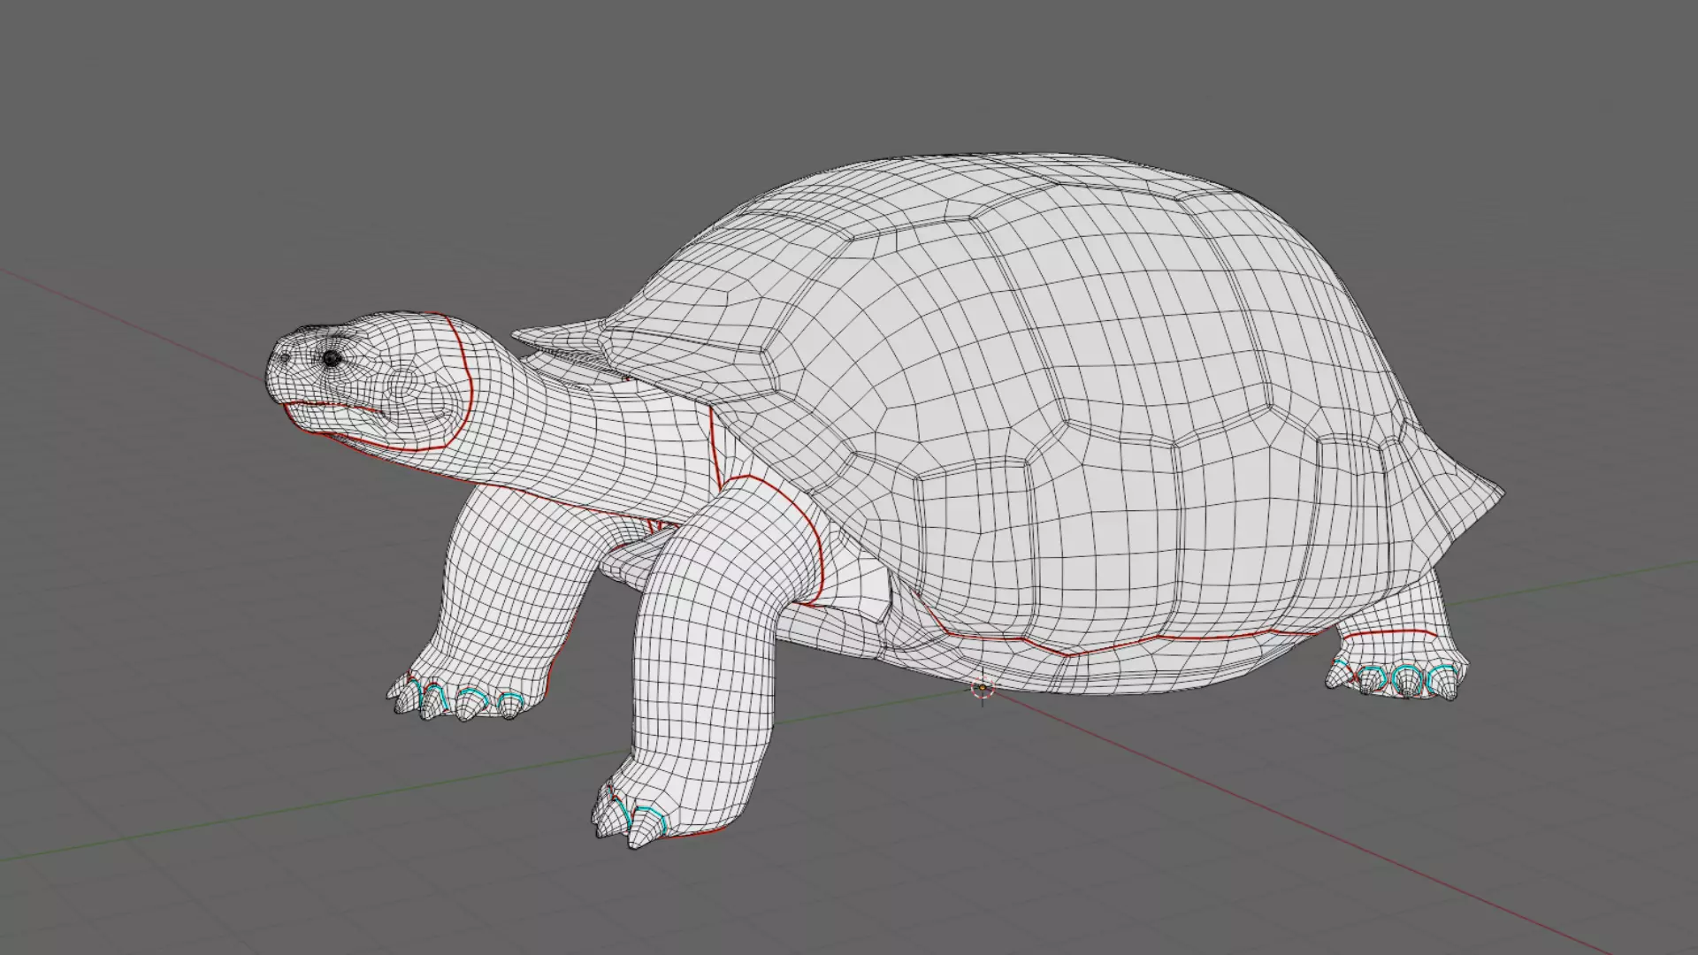Click the turtle's nostril on the snout

284,358
